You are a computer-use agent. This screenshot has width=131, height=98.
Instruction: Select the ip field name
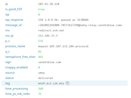point(6,4)
